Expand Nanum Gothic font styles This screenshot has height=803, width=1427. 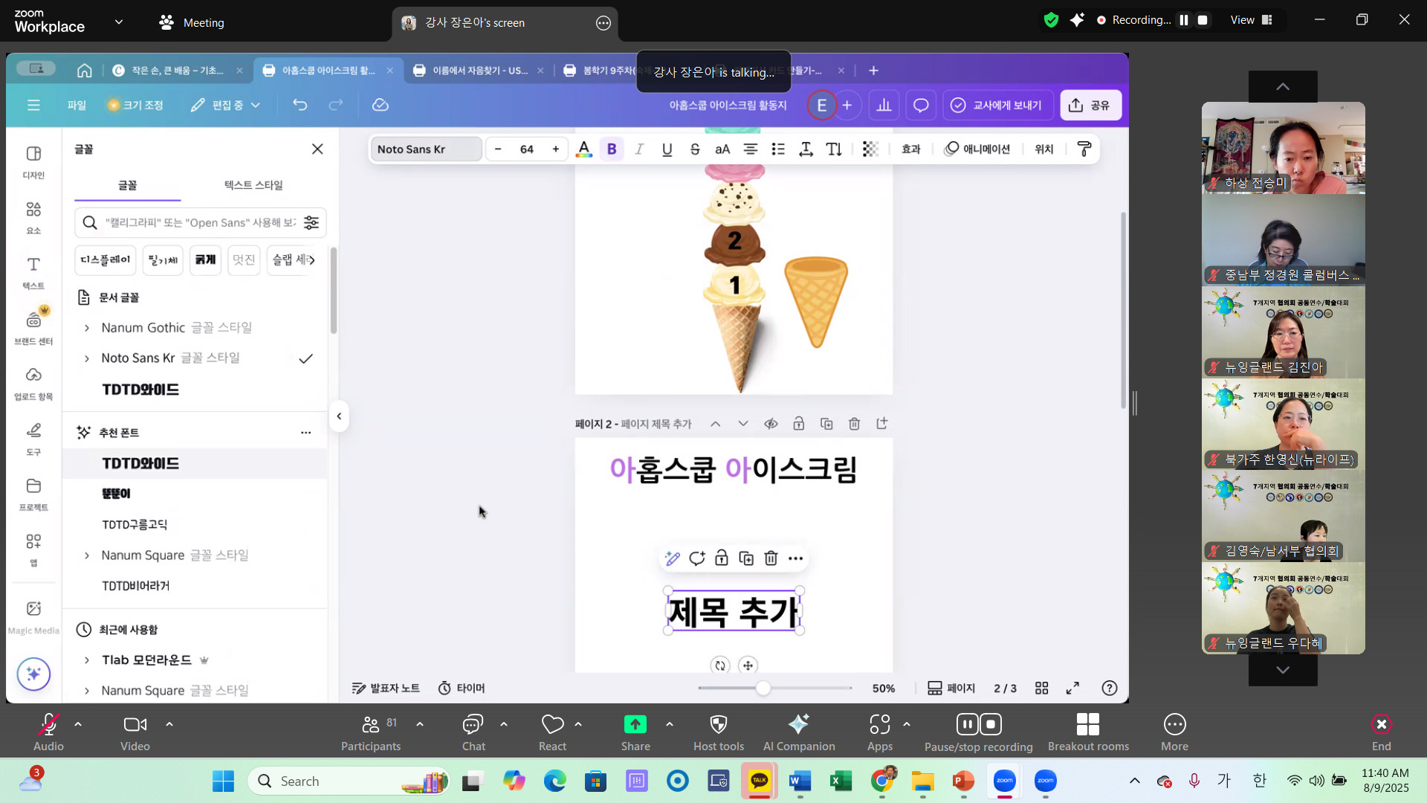point(87,328)
